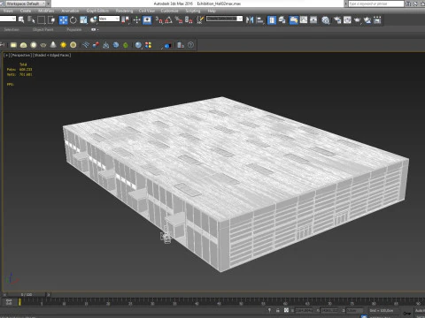
Task: Switch to the Populate ribbon tab
Action: (74, 29)
